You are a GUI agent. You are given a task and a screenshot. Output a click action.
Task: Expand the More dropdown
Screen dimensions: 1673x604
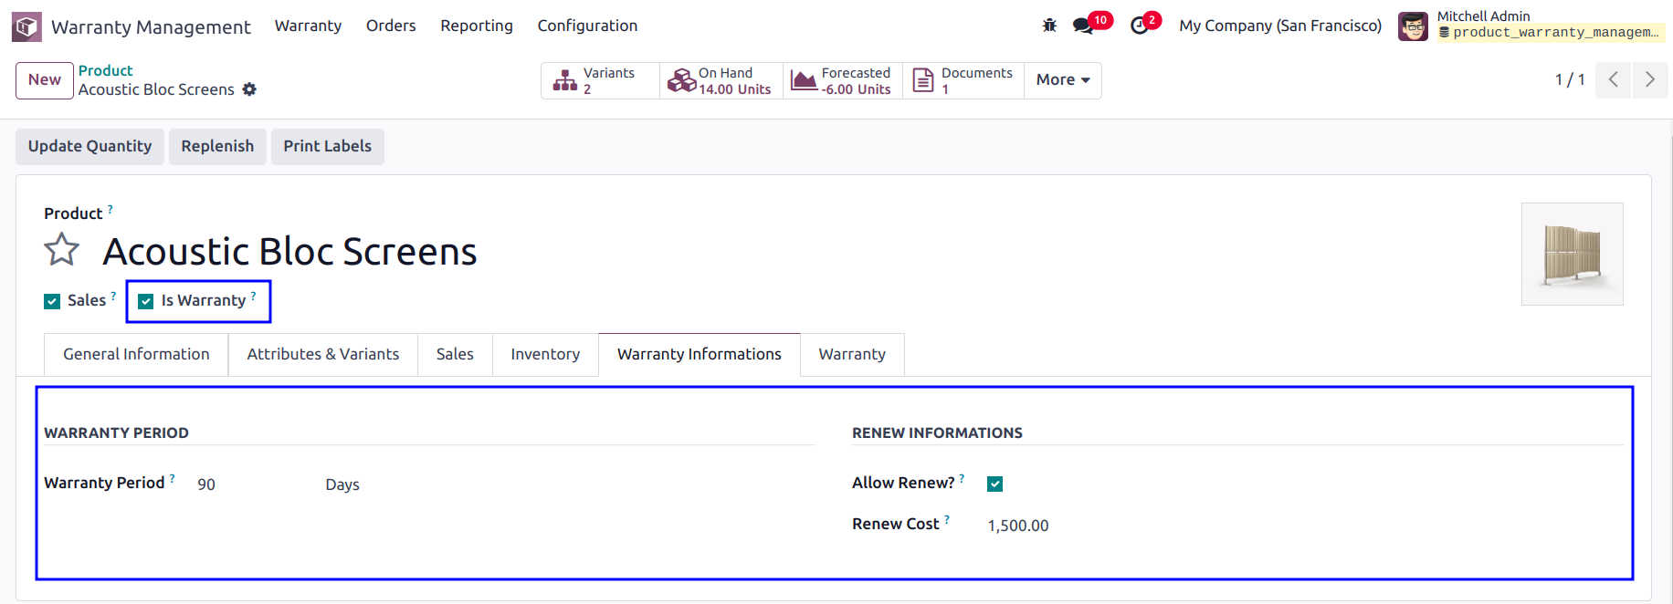1063,80
